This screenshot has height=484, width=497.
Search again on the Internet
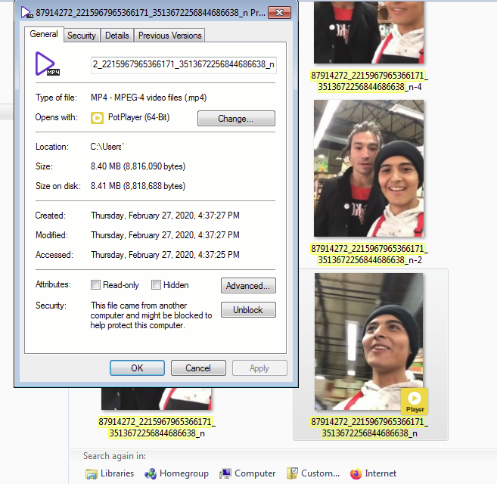(x=373, y=473)
